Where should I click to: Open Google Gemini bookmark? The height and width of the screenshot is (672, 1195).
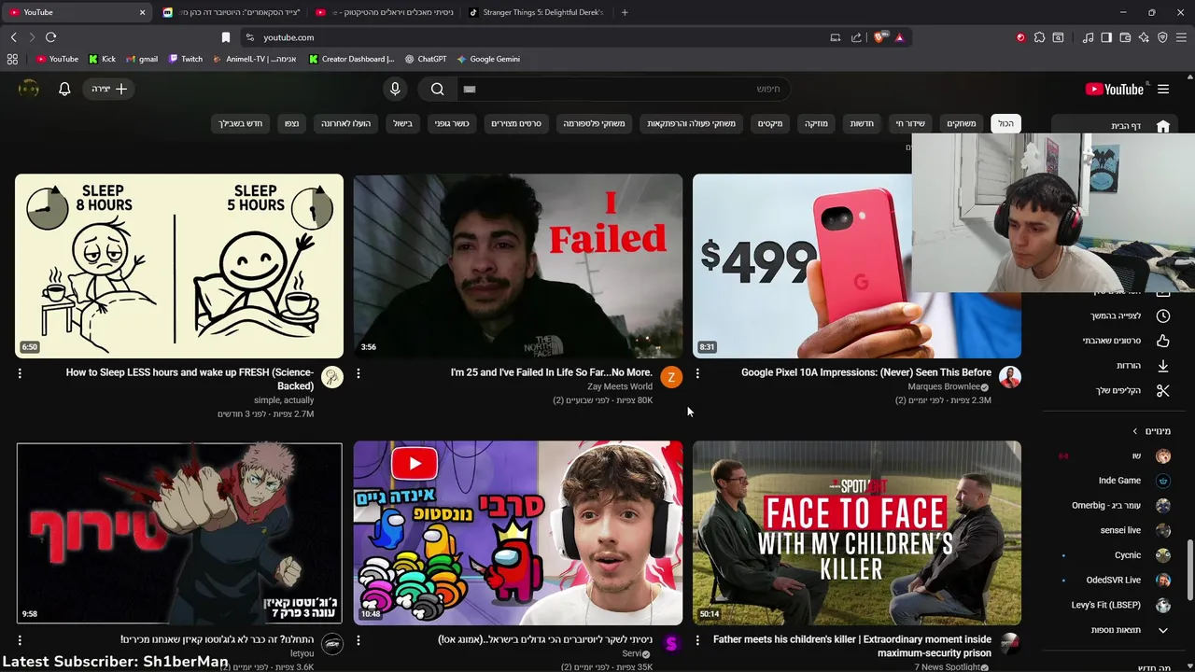[488, 59]
